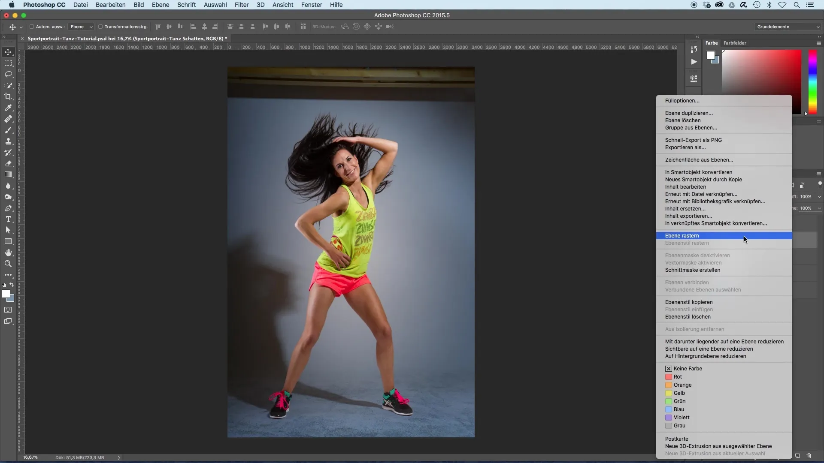Select Keine Farbe color label

(x=683, y=369)
